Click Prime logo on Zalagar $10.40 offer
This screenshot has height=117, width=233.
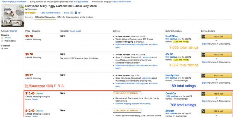click(39, 111)
